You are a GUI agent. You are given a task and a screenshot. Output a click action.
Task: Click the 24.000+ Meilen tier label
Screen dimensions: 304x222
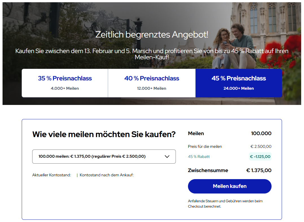tap(239, 88)
